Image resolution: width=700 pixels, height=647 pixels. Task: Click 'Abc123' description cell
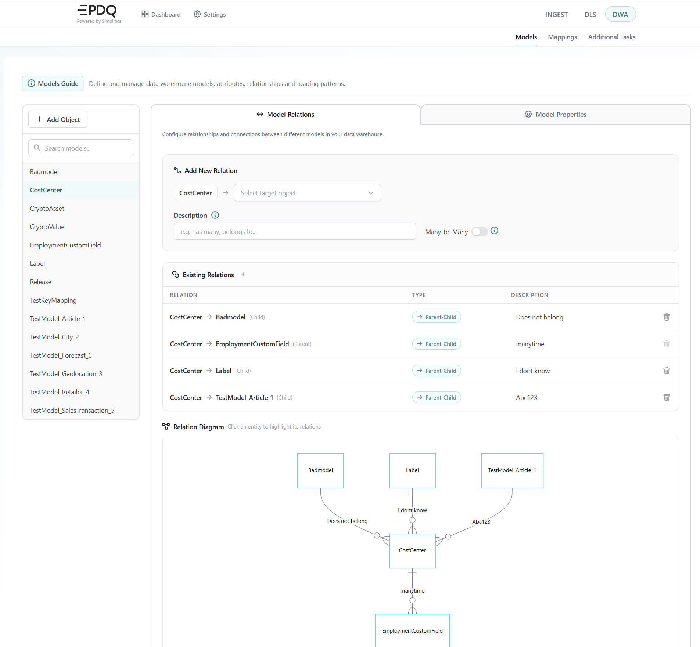527,398
